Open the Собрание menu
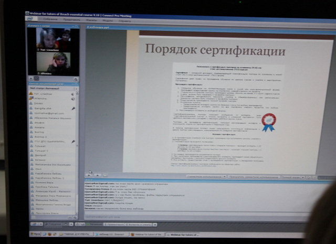This screenshot has width=336, height=244. pos(50,19)
